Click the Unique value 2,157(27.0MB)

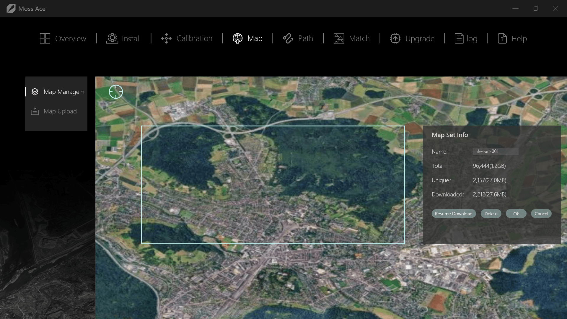coord(490,180)
